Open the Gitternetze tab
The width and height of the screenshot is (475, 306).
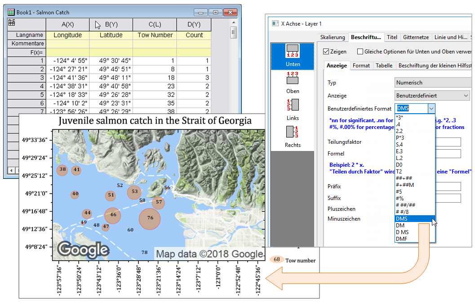(416, 37)
